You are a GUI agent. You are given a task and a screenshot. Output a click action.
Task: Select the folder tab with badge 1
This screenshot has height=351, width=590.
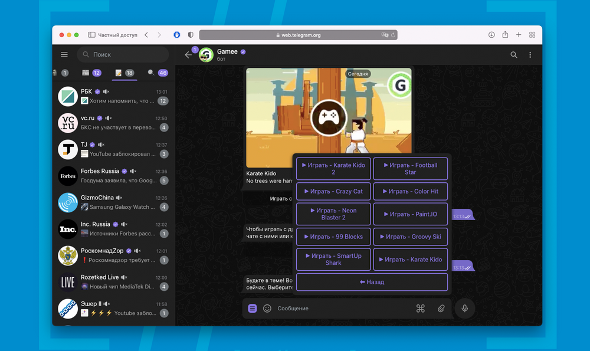61,73
